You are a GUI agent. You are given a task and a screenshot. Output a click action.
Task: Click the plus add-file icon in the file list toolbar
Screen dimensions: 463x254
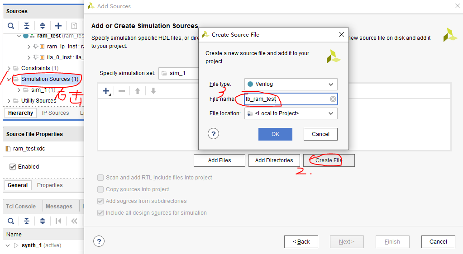(x=106, y=91)
